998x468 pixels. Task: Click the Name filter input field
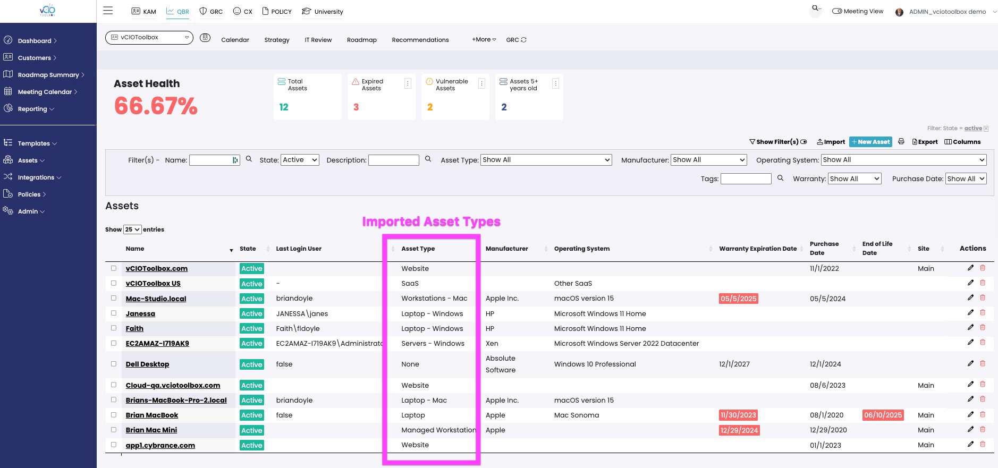coord(215,160)
